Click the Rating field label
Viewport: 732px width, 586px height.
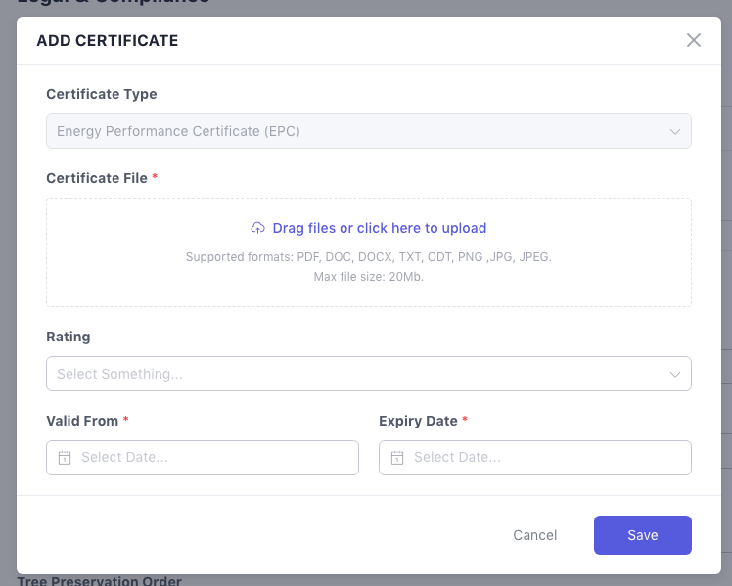(69, 337)
